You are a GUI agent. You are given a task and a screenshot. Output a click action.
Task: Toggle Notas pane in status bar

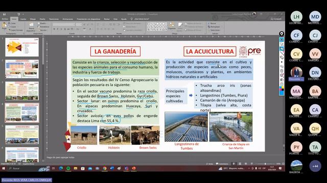click(x=209, y=164)
